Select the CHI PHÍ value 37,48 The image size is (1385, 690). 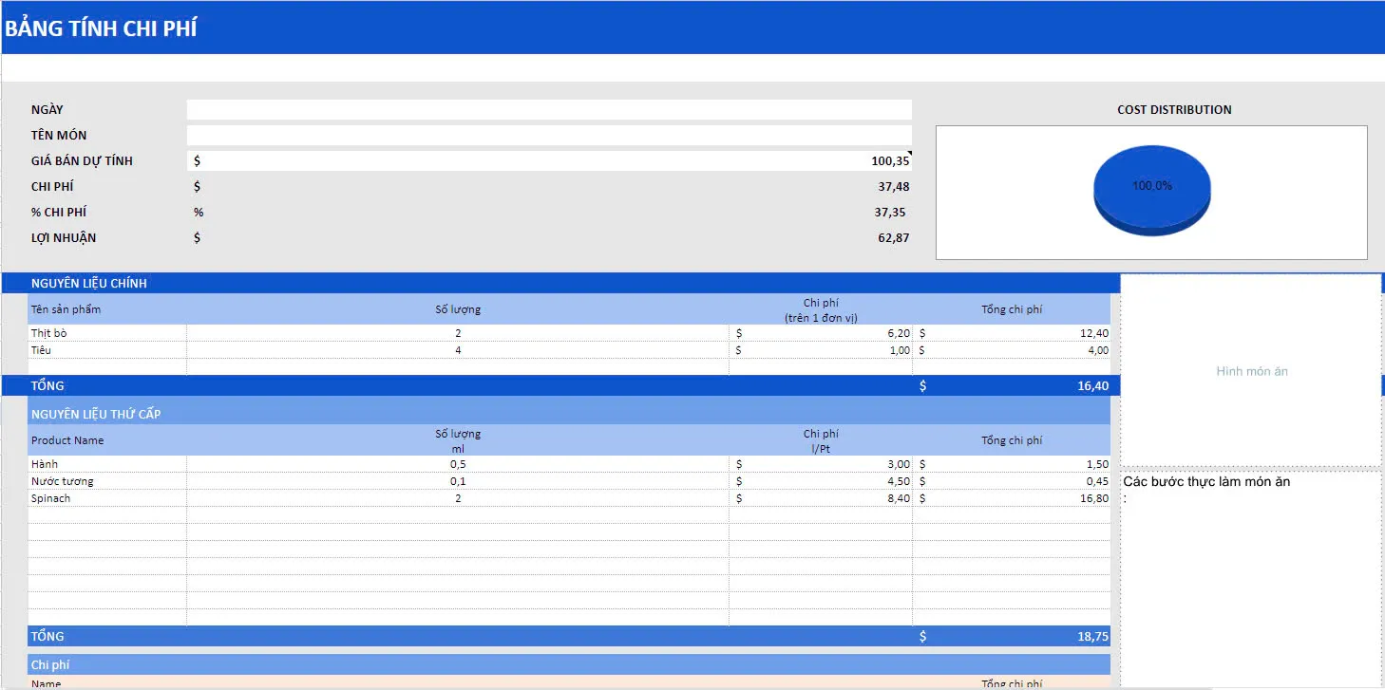[892, 187]
